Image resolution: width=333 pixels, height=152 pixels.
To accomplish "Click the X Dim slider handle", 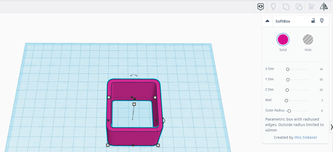I will coord(287,69).
